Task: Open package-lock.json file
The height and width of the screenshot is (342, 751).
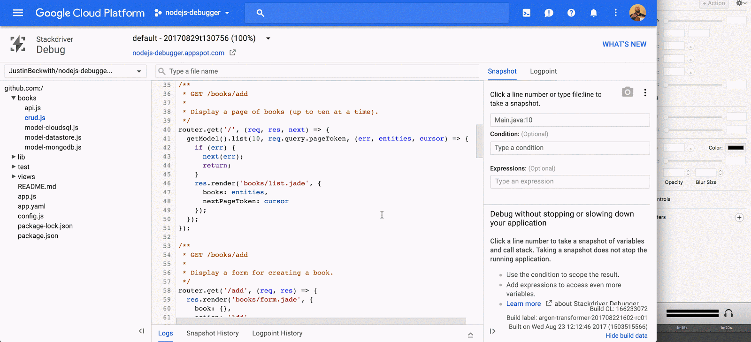Action: click(45, 226)
